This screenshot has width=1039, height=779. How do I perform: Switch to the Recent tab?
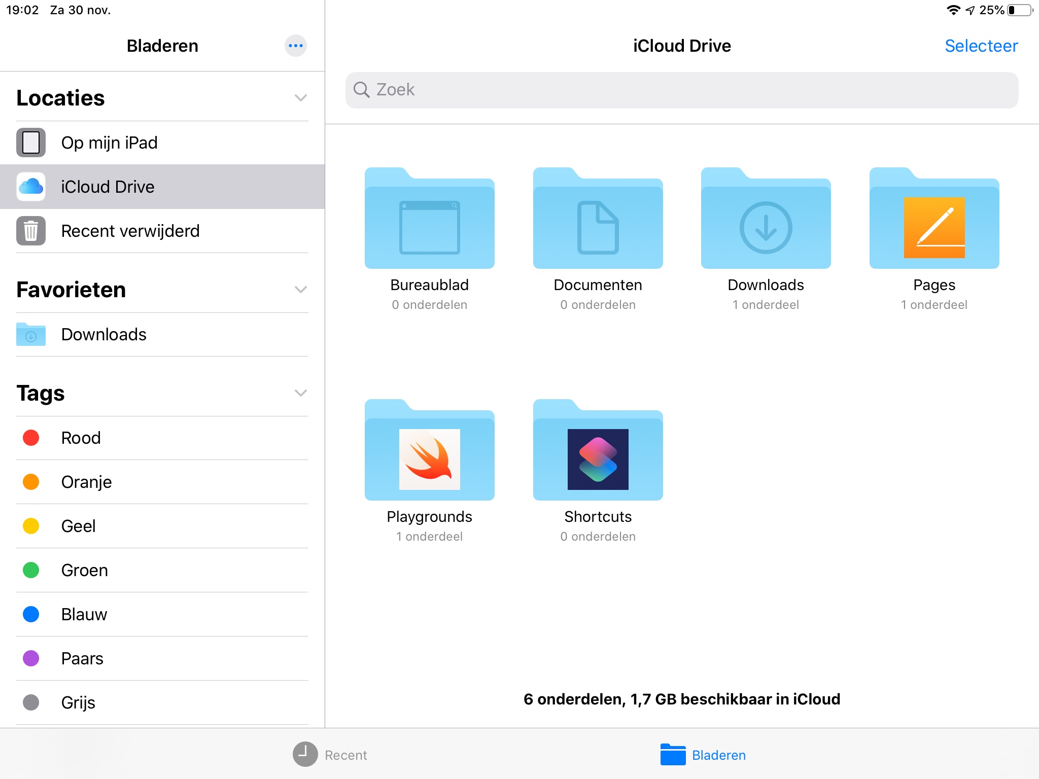330,755
